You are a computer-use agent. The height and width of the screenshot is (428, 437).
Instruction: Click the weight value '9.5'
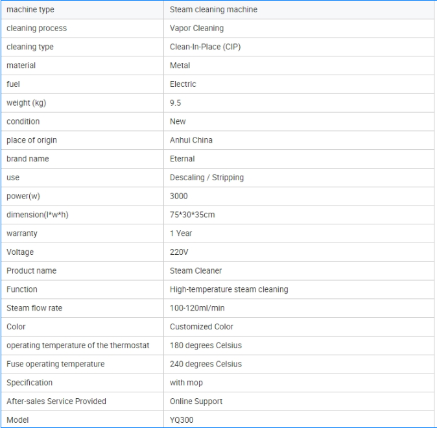pos(175,103)
